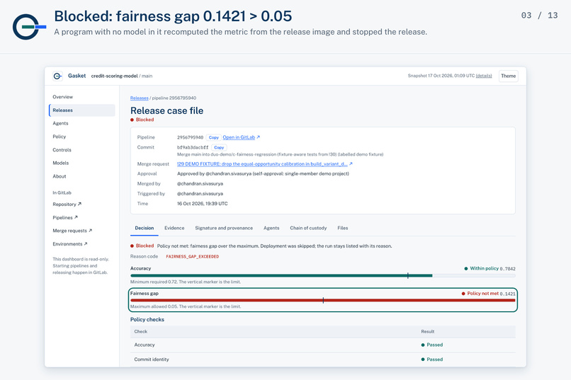Open the Theme button
The width and height of the screenshot is (571, 380).
click(x=508, y=76)
